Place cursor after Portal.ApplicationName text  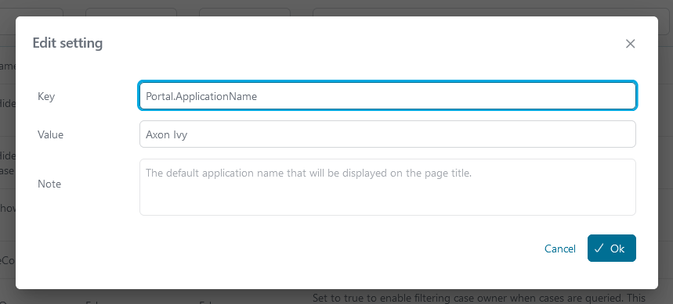coord(258,96)
